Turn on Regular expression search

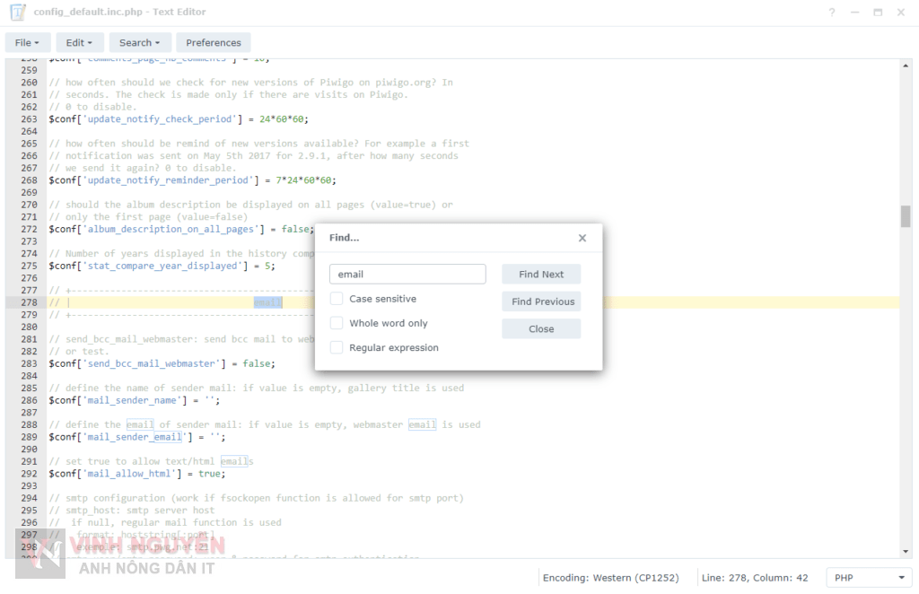coord(337,347)
